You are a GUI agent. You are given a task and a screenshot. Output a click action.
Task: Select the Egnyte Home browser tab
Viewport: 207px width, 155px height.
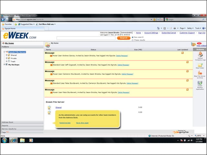pos(22,28)
